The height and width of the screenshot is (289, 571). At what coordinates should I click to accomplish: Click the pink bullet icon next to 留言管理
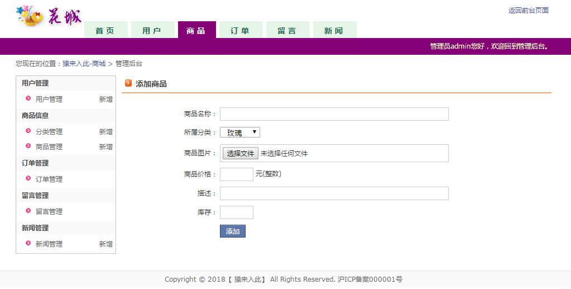pos(28,211)
